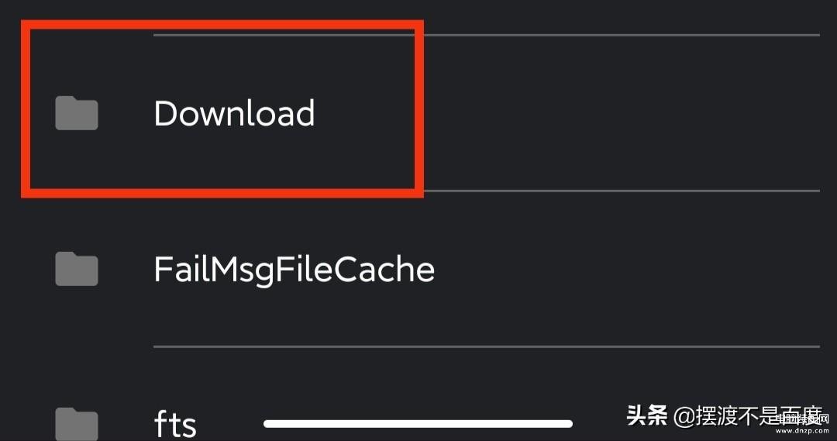Click the fts folder icon
837x441 pixels.
pos(76,424)
